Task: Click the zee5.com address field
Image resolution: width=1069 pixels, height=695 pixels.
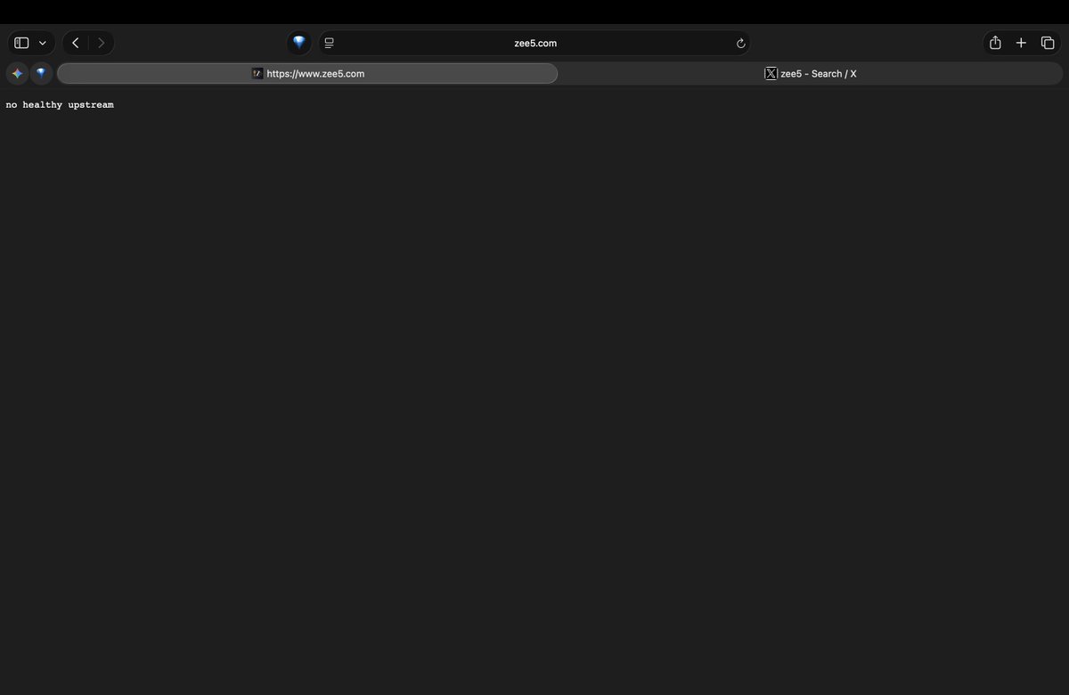Action: tap(535, 43)
